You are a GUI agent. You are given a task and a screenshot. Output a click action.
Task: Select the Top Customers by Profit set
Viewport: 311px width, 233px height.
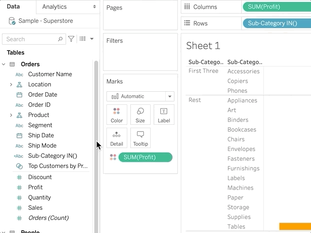click(57, 166)
